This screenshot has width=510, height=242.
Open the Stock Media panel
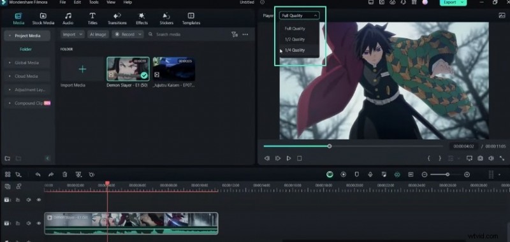[43, 19]
